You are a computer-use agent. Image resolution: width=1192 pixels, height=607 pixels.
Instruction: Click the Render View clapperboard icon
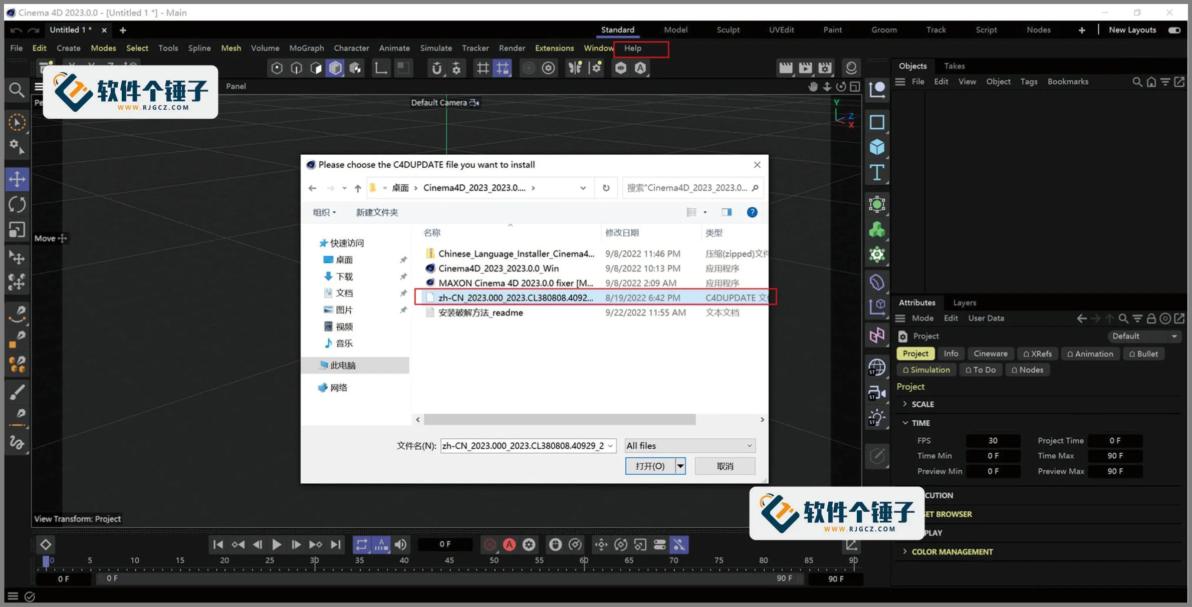point(786,68)
